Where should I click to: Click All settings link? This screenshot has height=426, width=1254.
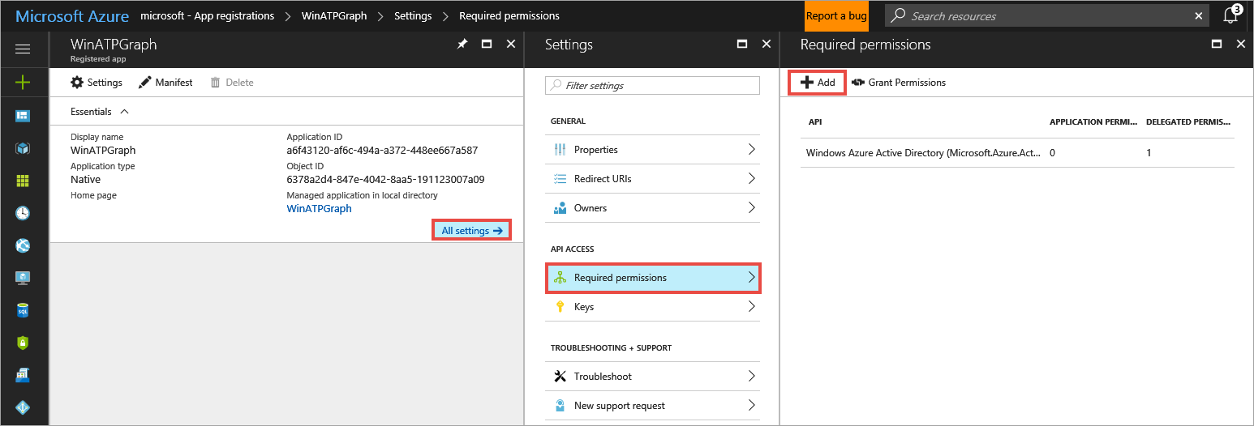[471, 231]
